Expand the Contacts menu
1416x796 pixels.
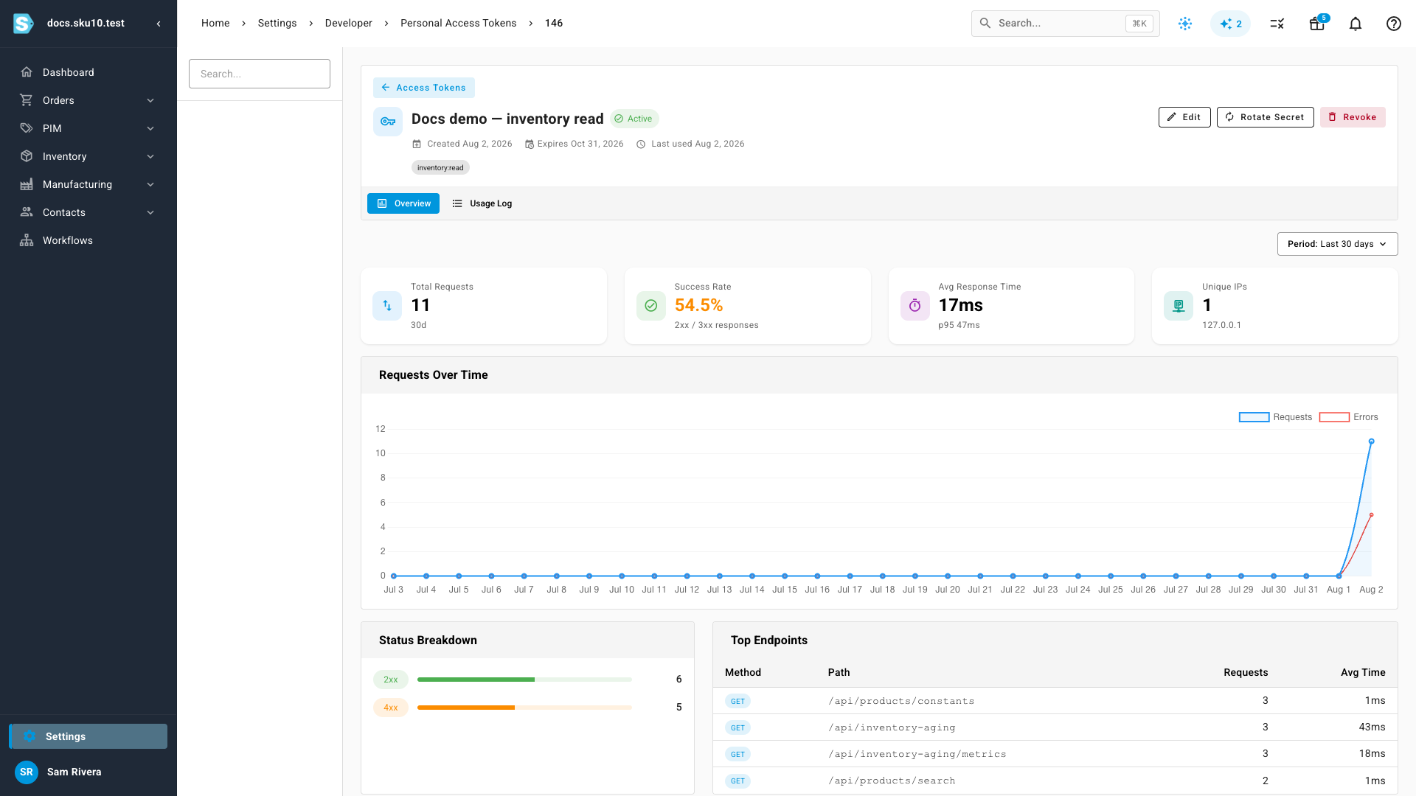click(150, 212)
